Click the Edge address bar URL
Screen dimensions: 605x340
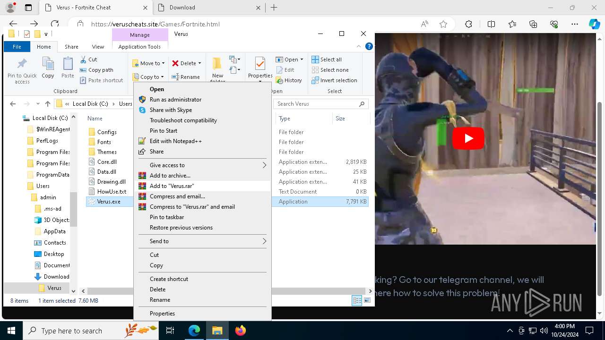[x=156, y=24]
